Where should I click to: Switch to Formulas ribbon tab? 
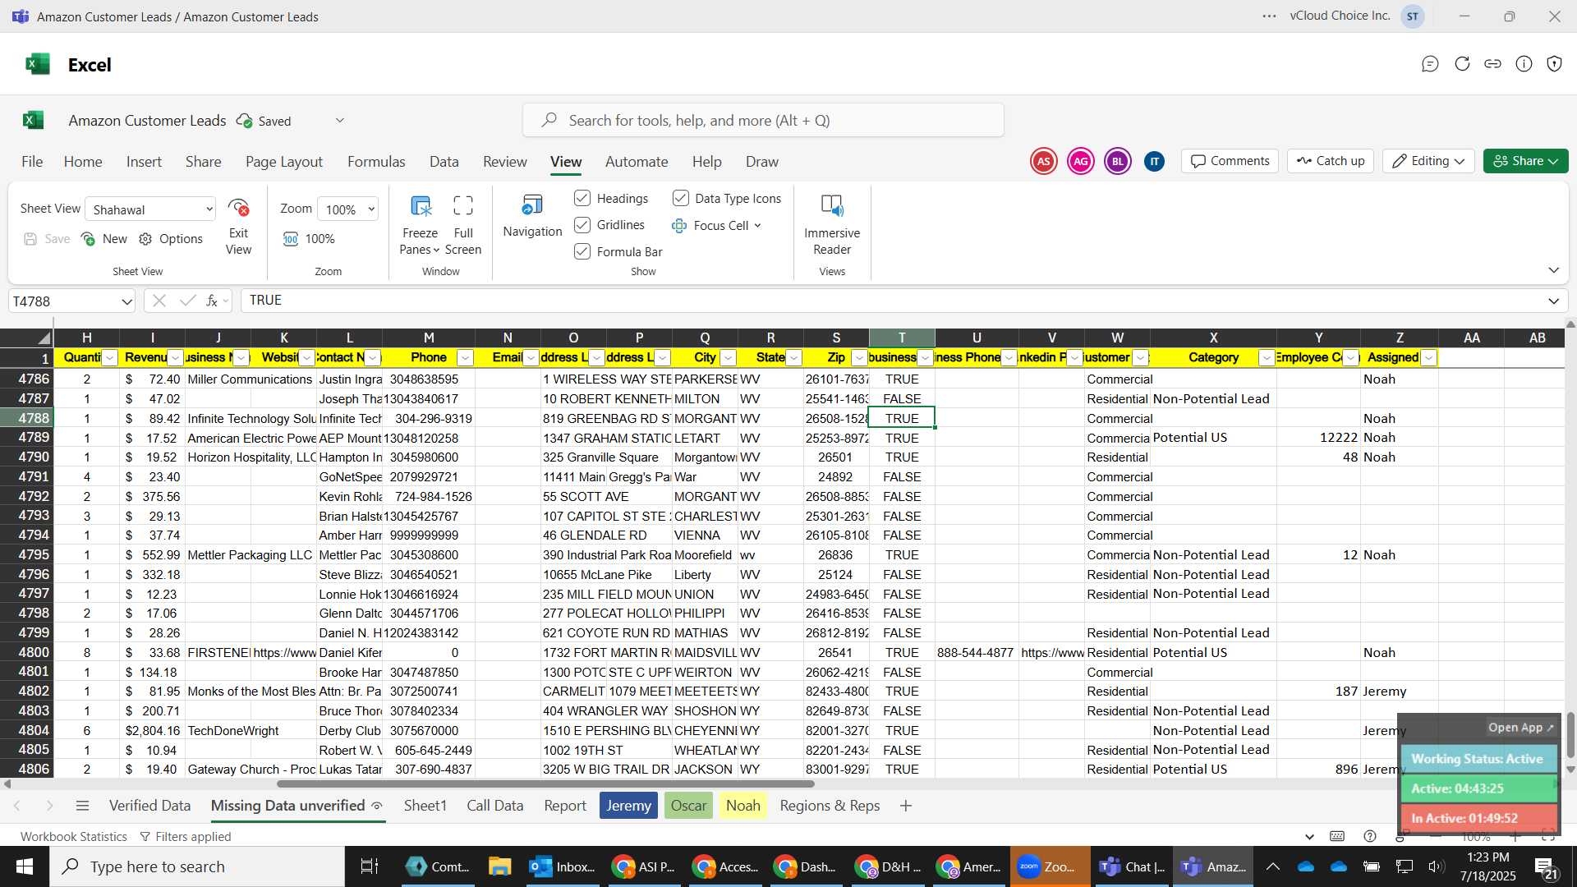pos(376,162)
